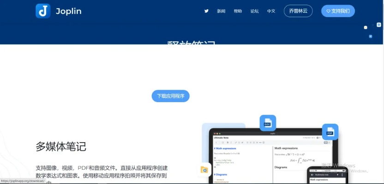
Task: Click three-dot menu in phone mockup
Action: 342,175
